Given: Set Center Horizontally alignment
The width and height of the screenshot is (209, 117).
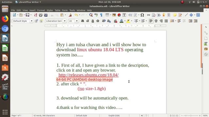Looking at the screenshot, I should tap(156, 21).
